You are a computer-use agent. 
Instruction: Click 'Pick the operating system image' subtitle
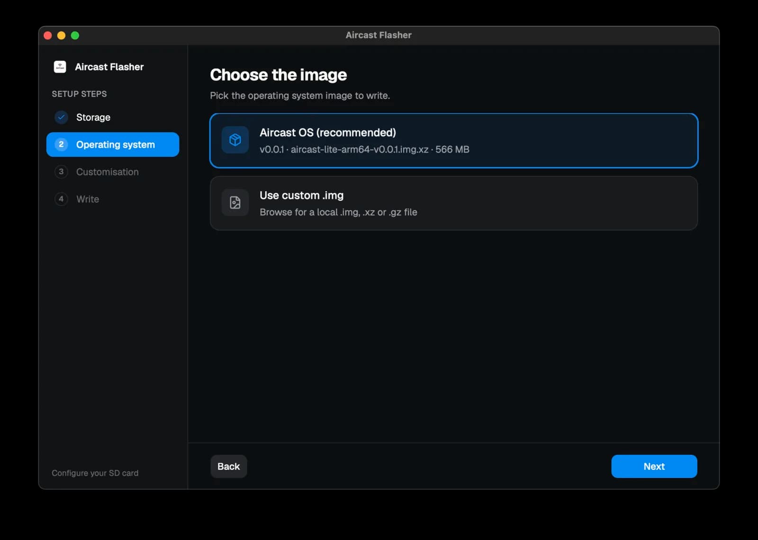[x=300, y=96]
